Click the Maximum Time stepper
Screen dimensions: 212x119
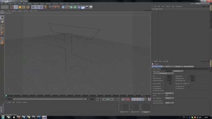195,78
